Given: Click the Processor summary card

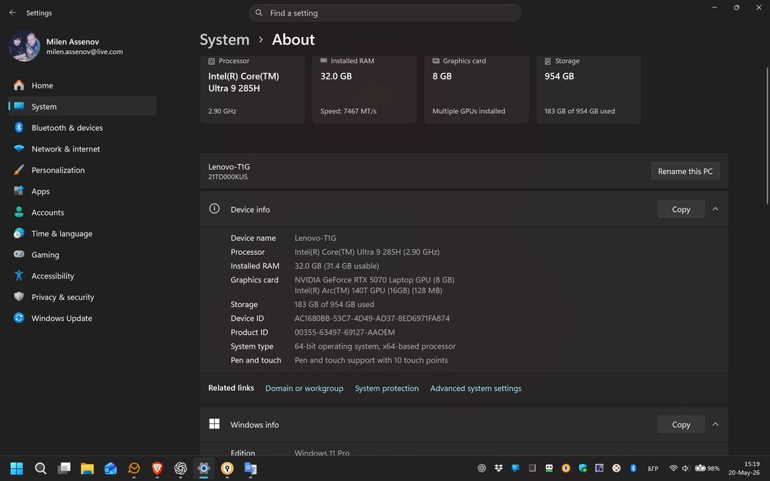Looking at the screenshot, I should (253, 89).
